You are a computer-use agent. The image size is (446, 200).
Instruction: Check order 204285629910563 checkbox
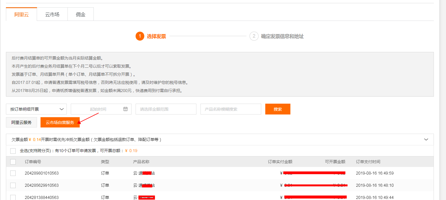click(13, 185)
